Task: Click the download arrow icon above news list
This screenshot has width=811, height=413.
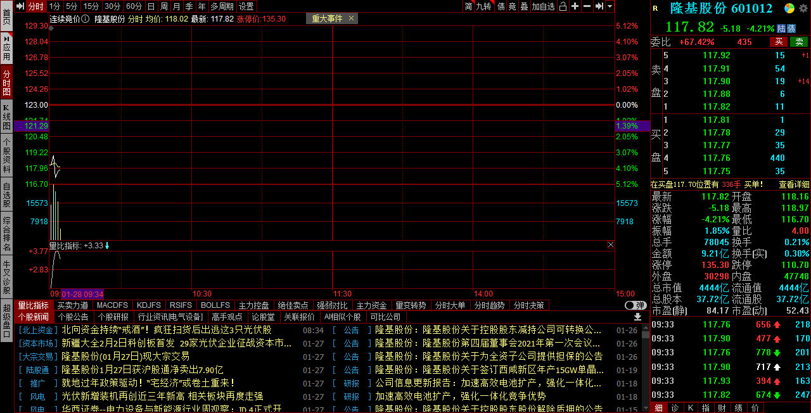Action: [637, 316]
